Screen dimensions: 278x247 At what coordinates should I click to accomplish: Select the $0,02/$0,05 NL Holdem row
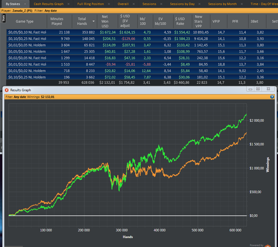pos(142,45)
